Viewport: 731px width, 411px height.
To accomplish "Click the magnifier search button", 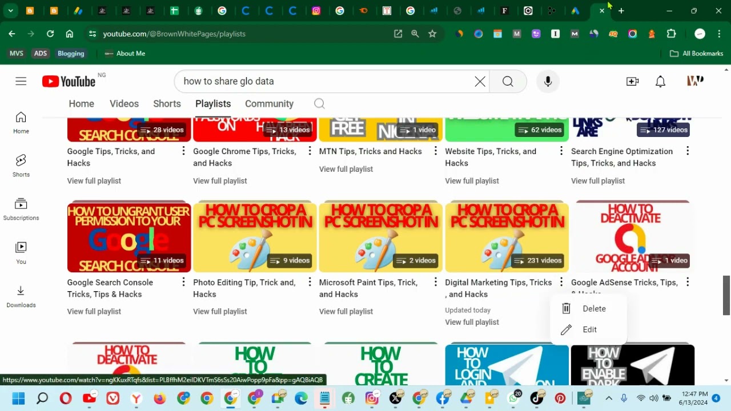I will coord(508,81).
